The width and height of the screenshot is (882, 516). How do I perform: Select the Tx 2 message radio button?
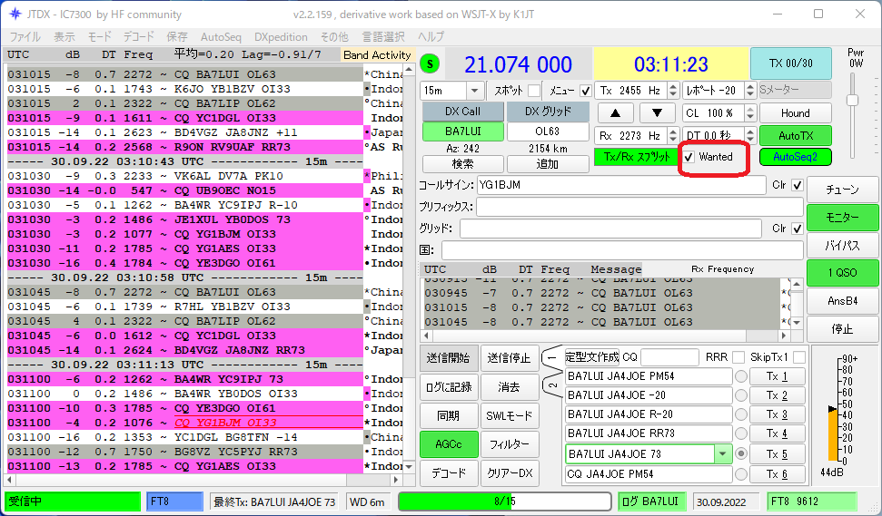741,396
